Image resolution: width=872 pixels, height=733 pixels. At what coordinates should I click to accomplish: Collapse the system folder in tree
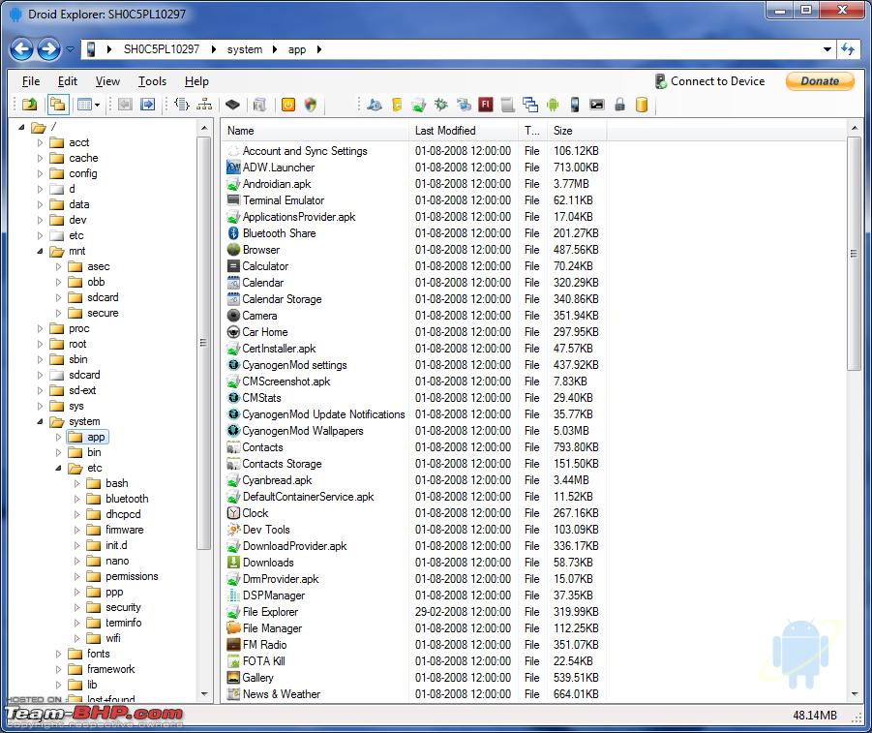coord(40,422)
